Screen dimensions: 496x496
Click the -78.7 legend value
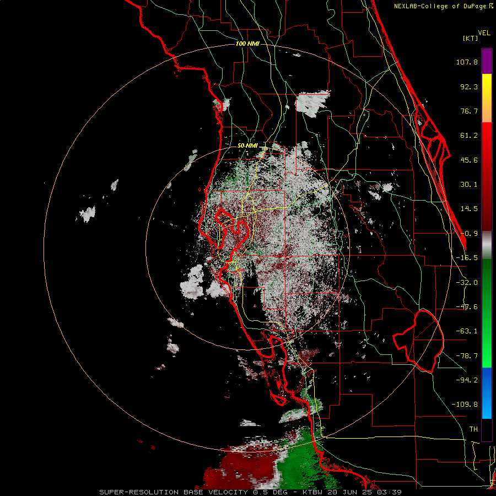click(467, 356)
